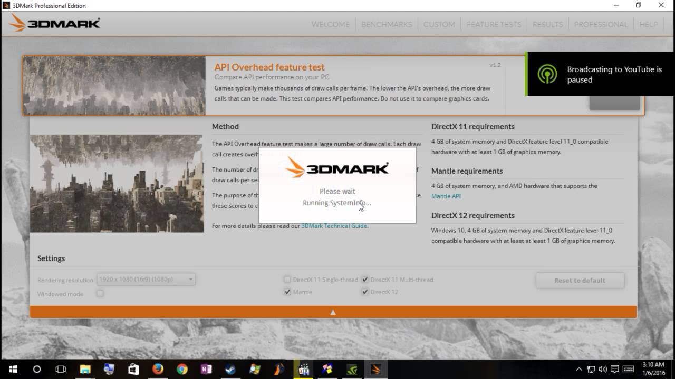This screenshot has height=379, width=675.
Task: Collapse the settings panel via orange arrow bar
Action: pyautogui.click(x=333, y=312)
